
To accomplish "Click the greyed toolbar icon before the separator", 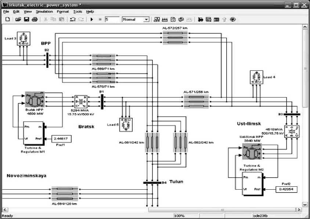I will (x=189, y=19).
